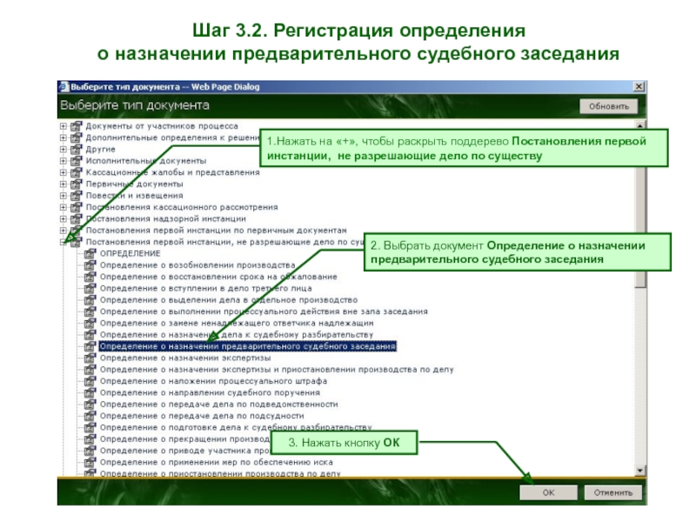Click the icon beside Повестки и извещения
Image resolution: width=696 pixels, height=522 pixels.
click(77, 195)
